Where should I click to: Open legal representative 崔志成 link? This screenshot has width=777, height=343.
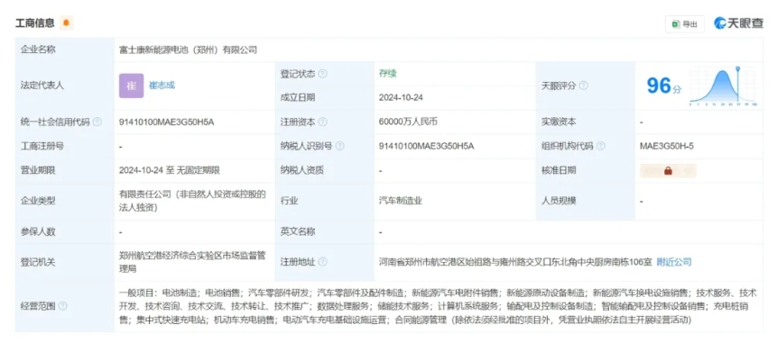(162, 86)
